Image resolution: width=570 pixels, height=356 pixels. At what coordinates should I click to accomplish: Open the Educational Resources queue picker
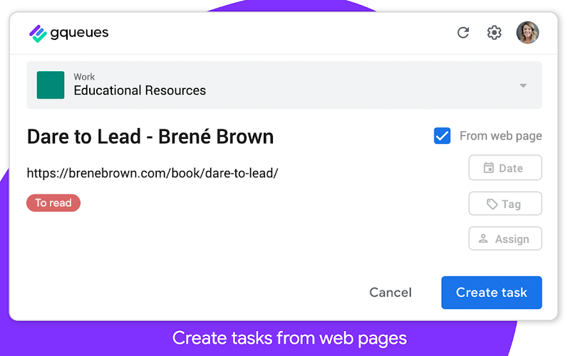[284, 85]
